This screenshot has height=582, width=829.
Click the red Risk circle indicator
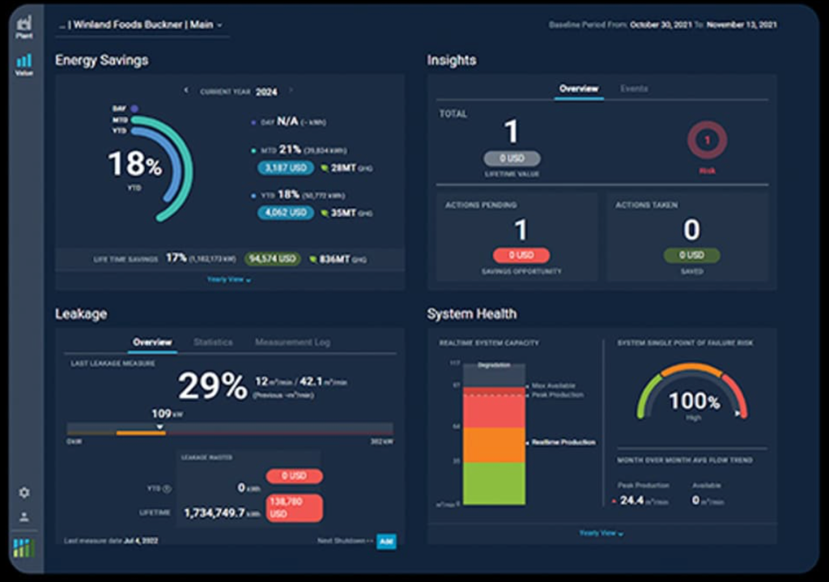click(707, 140)
